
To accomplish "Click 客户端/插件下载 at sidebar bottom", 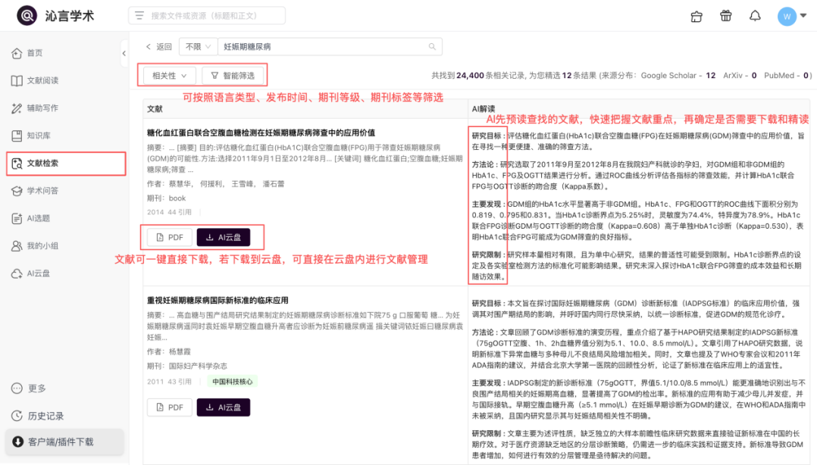I will tap(61, 442).
